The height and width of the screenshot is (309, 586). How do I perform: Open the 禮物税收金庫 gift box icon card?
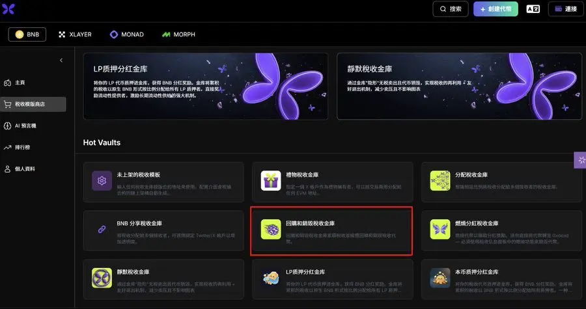333,182
